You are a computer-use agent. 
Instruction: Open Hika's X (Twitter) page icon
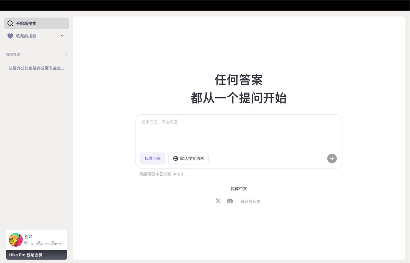[218, 201]
